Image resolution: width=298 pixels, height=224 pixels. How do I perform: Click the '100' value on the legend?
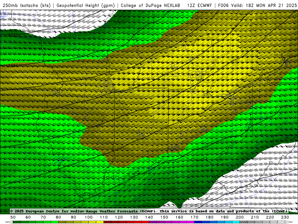pos(89,217)
